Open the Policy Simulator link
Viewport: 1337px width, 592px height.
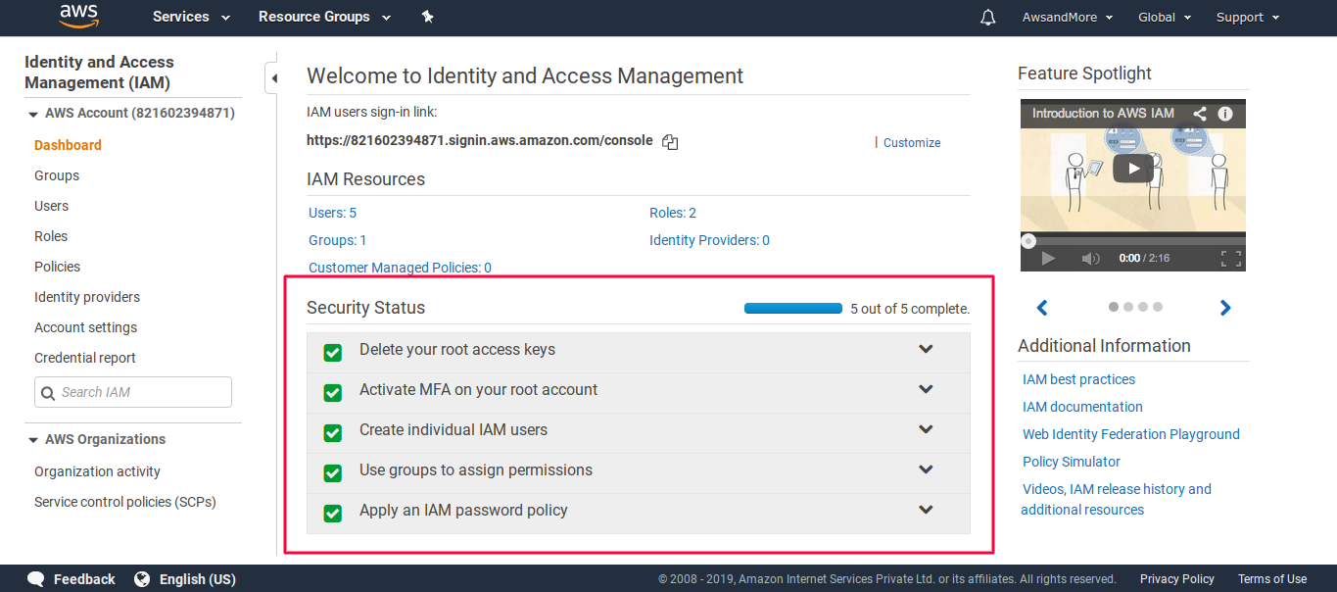coord(1072,462)
